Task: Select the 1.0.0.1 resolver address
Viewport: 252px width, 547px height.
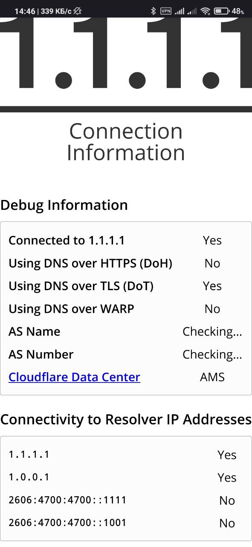Action: click(29, 477)
